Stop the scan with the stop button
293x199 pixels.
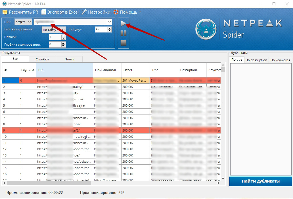tap(123, 43)
